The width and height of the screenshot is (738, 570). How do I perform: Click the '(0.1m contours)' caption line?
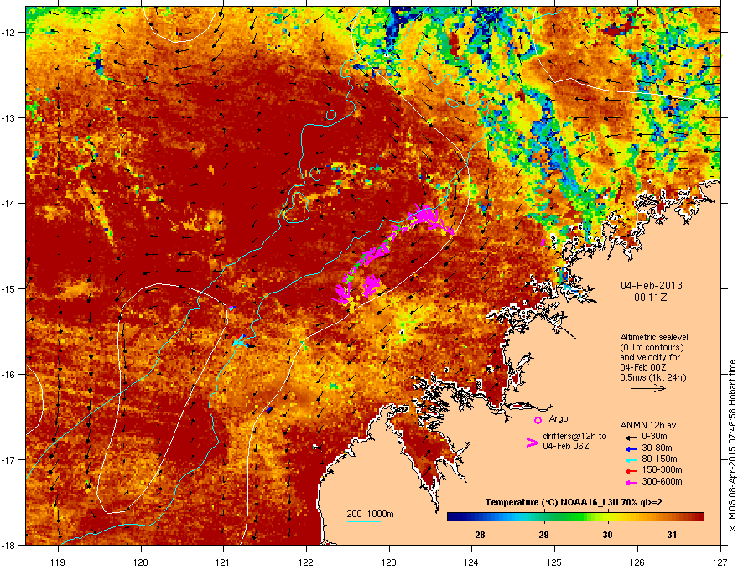(x=652, y=347)
